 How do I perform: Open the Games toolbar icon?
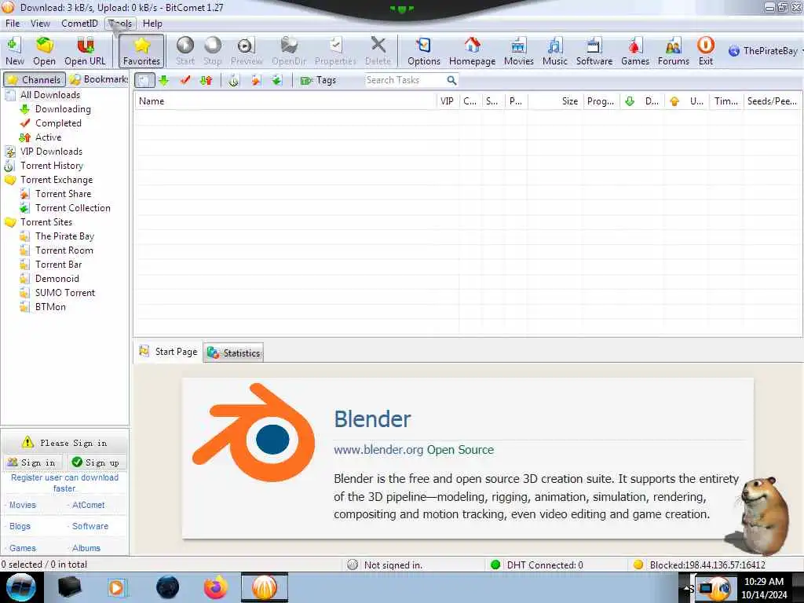click(x=634, y=51)
